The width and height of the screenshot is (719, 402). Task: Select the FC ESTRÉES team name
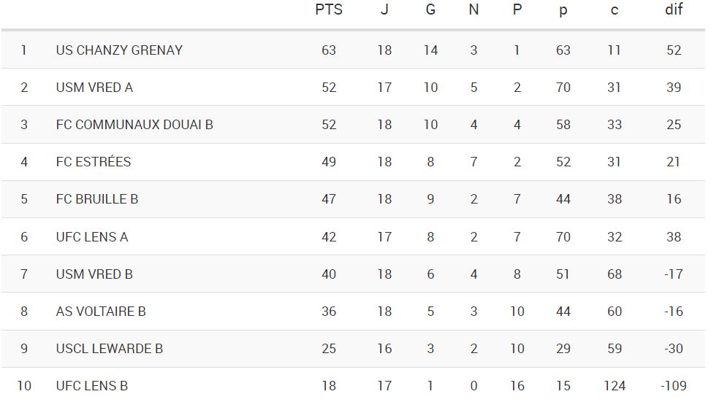point(94,162)
